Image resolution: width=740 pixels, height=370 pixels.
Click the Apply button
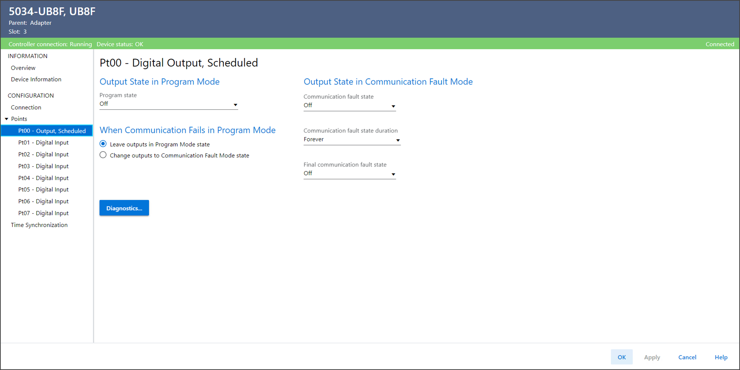point(652,357)
